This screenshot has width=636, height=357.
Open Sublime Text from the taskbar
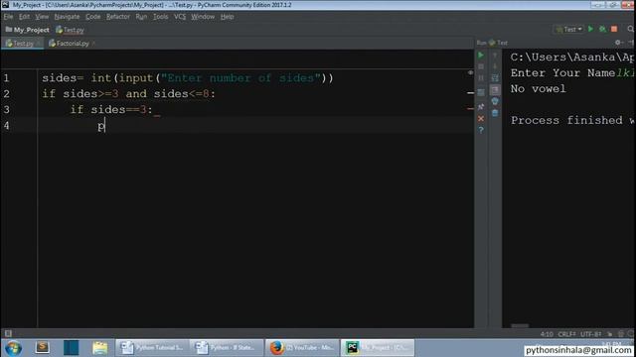click(42, 347)
